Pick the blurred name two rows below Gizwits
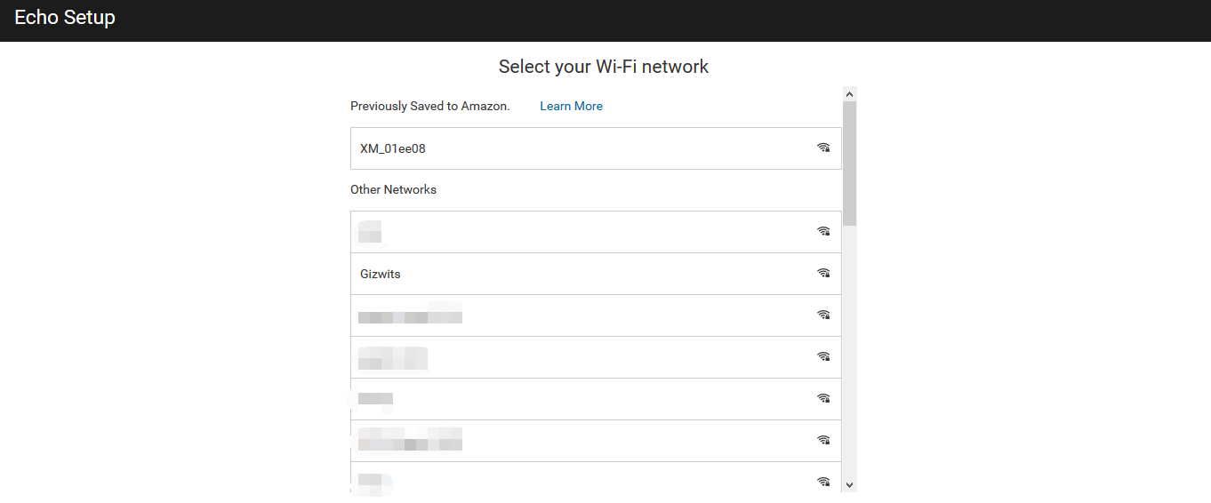This screenshot has width=1211, height=503. pyautogui.click(x=392, y=357)
